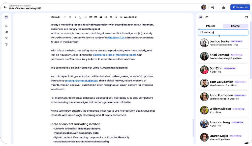Click the "Personalization with proprietary data" bullet
The image size is (252, 146).
[76, 133]
